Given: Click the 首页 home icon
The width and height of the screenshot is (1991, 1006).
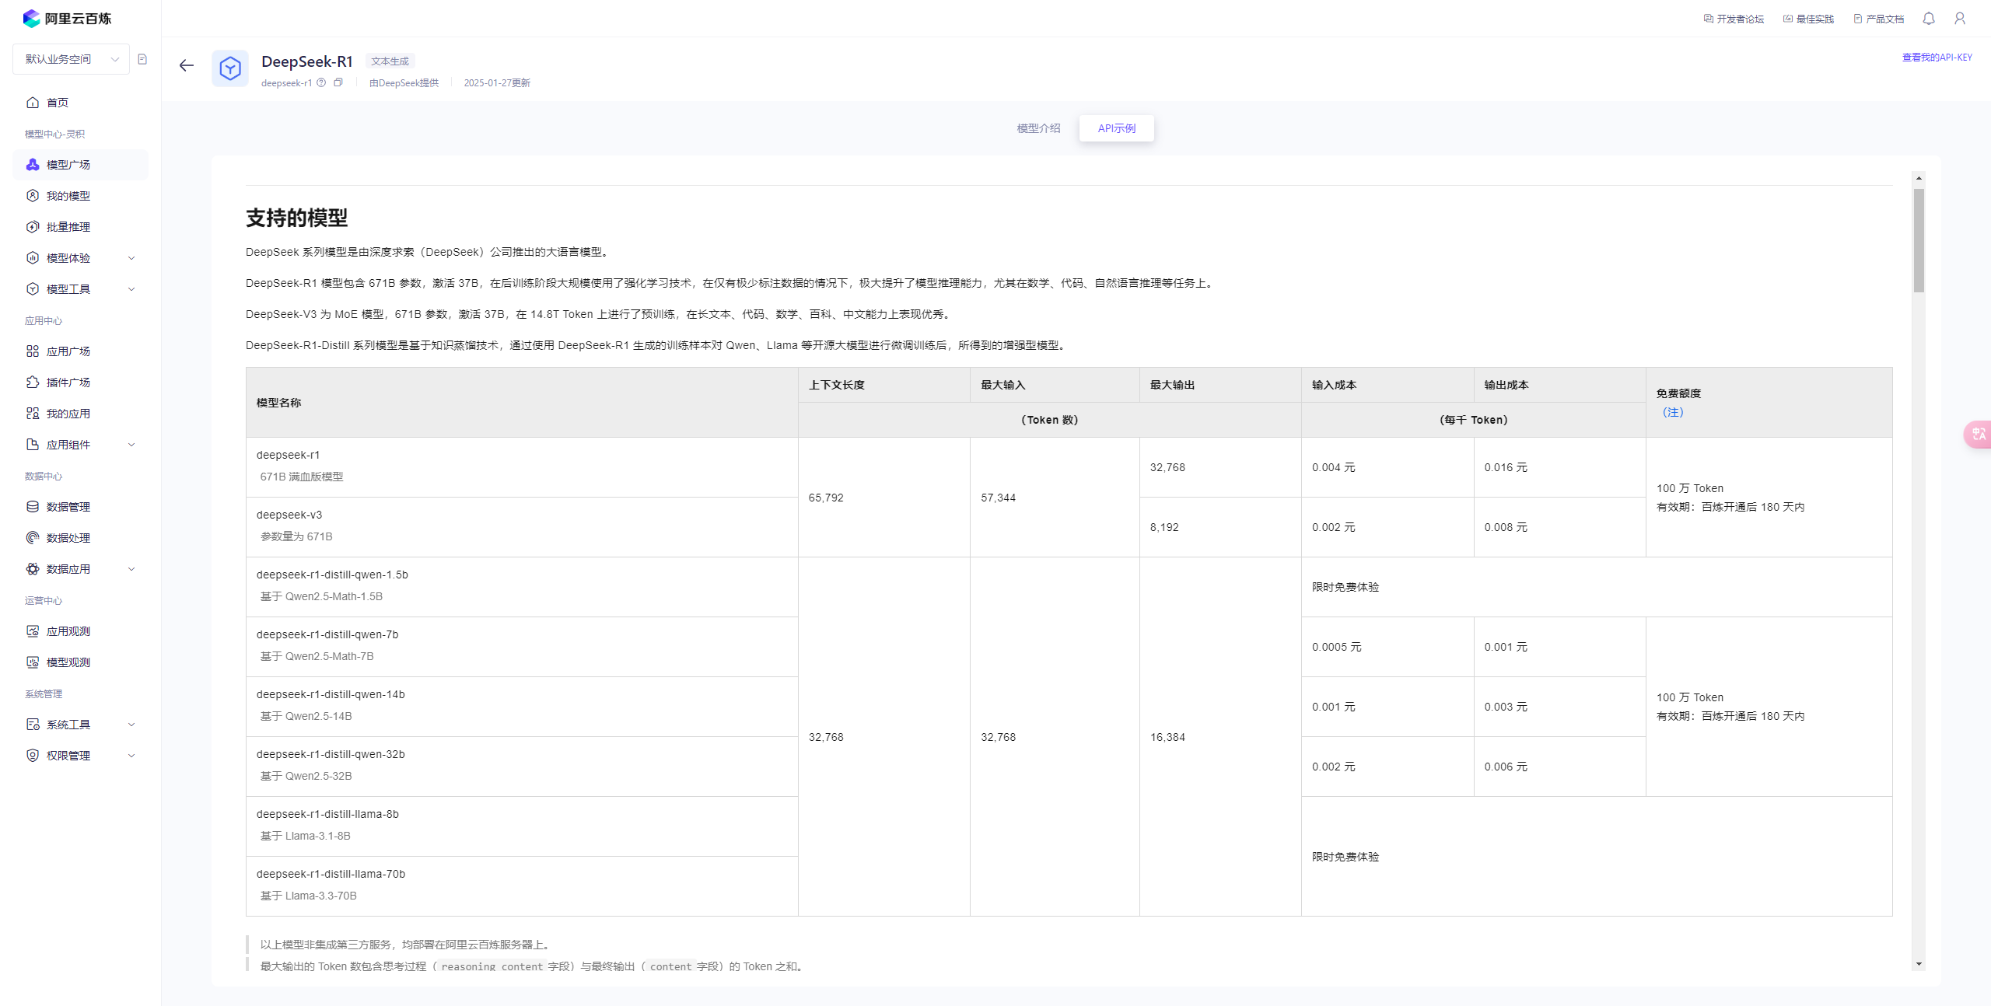Looking at the screenshot, I should [33, 103].
